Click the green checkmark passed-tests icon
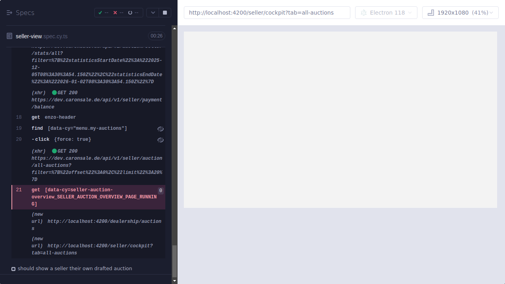The image size is (505, 284). [x=100, y=12]
